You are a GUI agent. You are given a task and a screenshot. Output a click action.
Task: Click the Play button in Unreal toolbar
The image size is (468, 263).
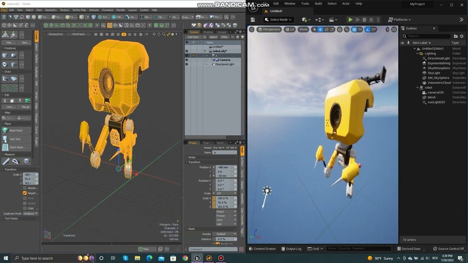point(350,20)
